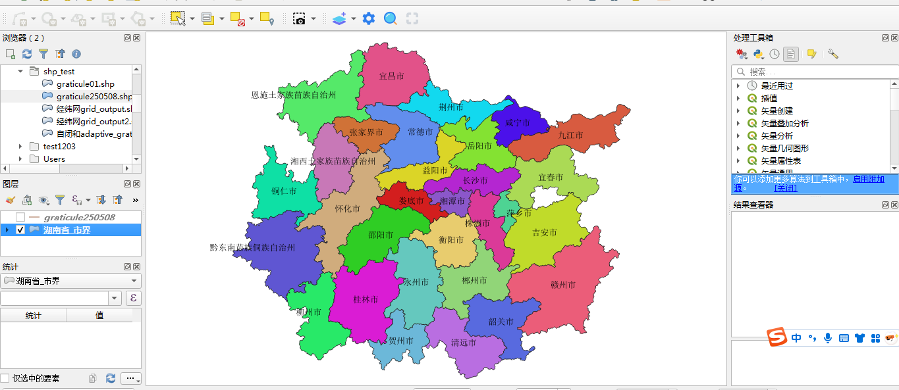
Task: Click 统计 column header
Action: (x=33, y=315)
